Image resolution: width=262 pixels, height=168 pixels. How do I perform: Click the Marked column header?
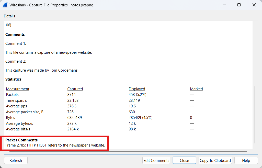pyautogui.click(x=196, y=89)
